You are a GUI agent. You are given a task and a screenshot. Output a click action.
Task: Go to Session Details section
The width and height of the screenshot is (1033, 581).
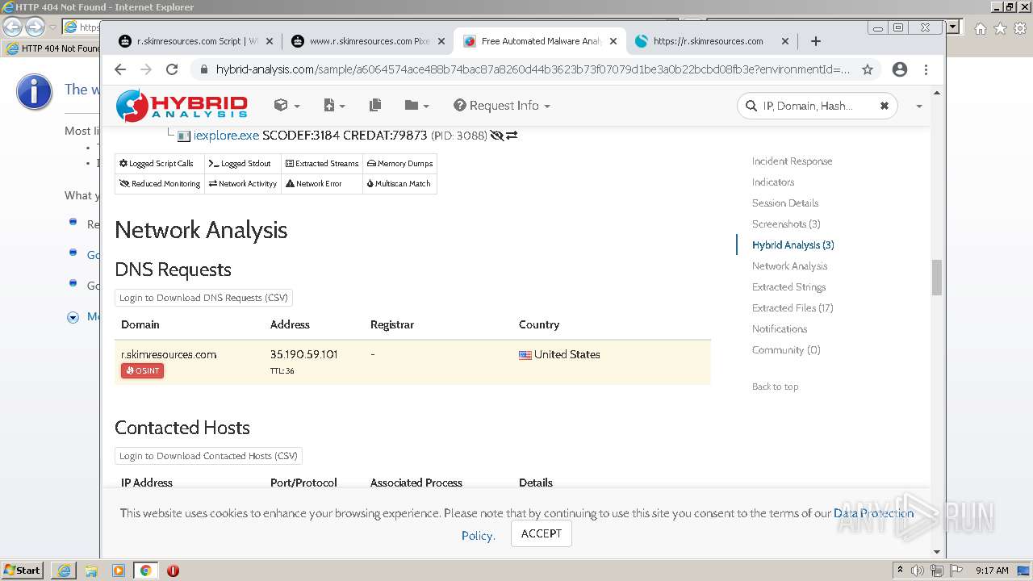pos(785,203)
